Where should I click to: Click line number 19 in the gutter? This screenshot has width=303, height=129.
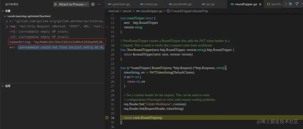(x=112, y=50)
